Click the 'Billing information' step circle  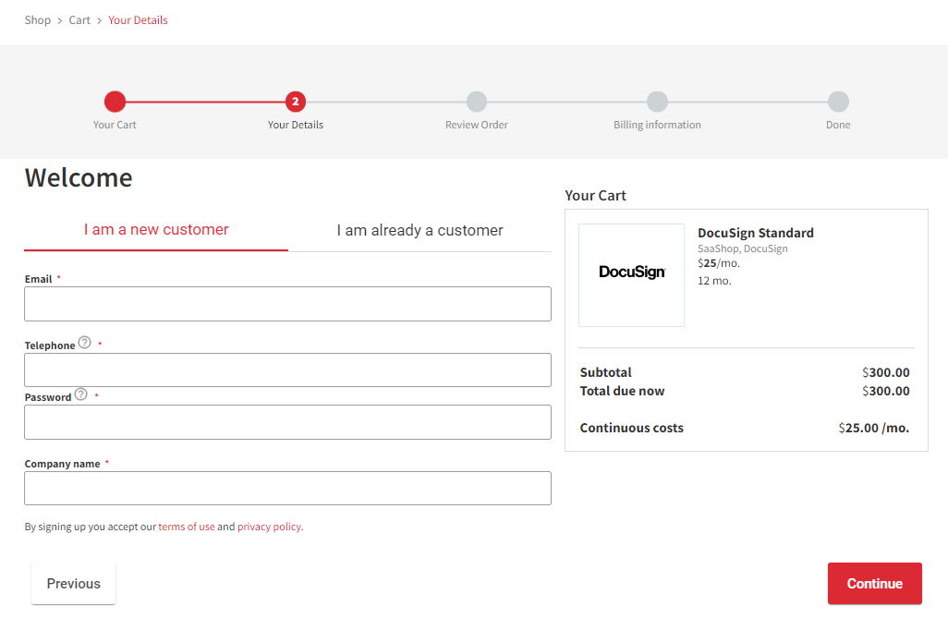point(657,102)
